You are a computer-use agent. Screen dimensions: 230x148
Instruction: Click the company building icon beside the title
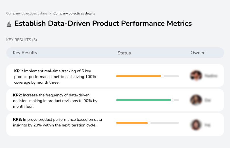point(9,24)
